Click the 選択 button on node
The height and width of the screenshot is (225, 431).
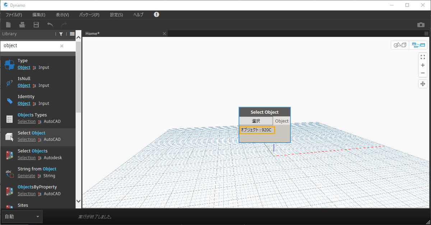pyautogui.click(x=256, y=121)
